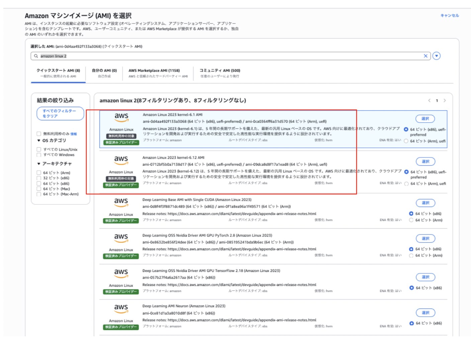The width and height of the screenshot is (471, 344).
Task: Tick the 32 ビット (x86) architecture checkbox
Action: (39, 178)
